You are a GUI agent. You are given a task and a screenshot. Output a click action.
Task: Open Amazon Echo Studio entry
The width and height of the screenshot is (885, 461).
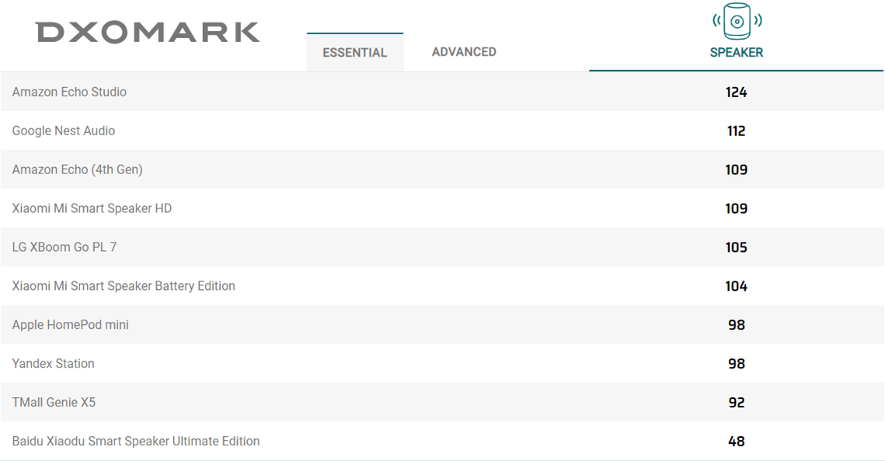coord(69,92)
